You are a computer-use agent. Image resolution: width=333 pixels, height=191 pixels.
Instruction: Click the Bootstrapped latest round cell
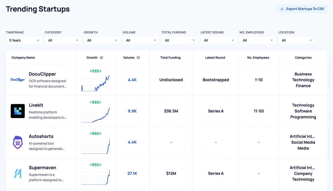[216, 80]
